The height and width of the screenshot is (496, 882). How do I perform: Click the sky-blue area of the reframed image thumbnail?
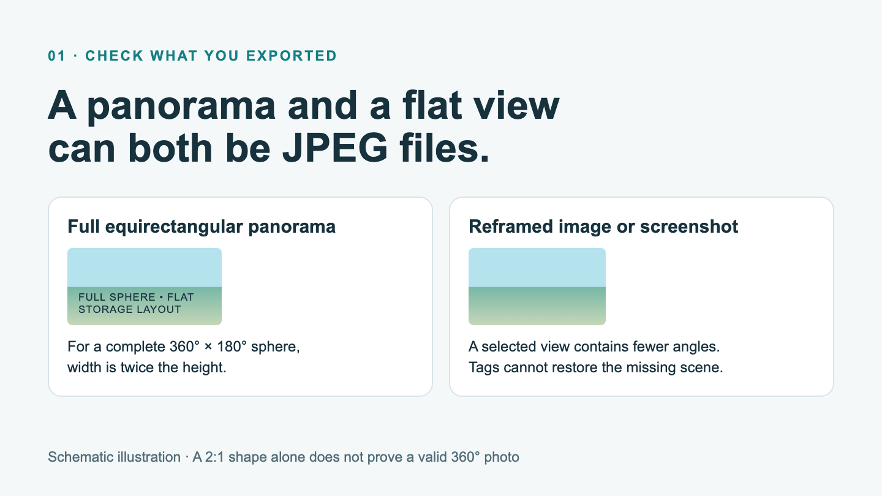(x=537, y=267)
